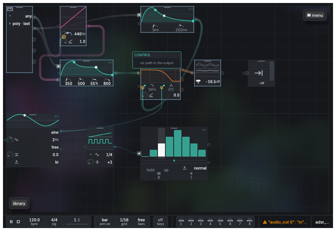Open the 1/16 grid selector
336x231 pixels.
coord(124,222)
